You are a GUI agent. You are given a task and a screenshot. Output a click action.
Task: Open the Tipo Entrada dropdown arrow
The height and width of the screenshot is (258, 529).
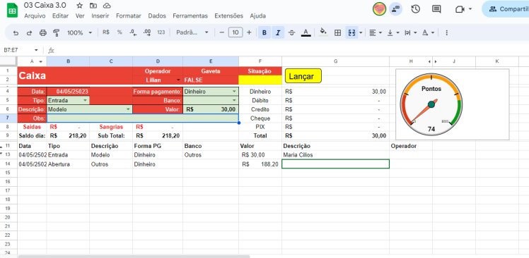85,100
